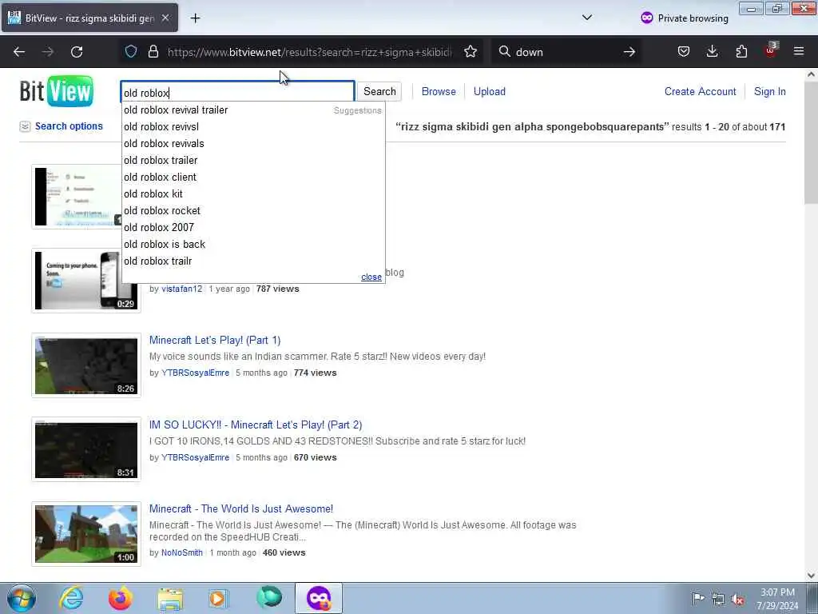The height and width of the screenshot is (614, 818).
Task: Reload the current page
Action: coord(77,52)
